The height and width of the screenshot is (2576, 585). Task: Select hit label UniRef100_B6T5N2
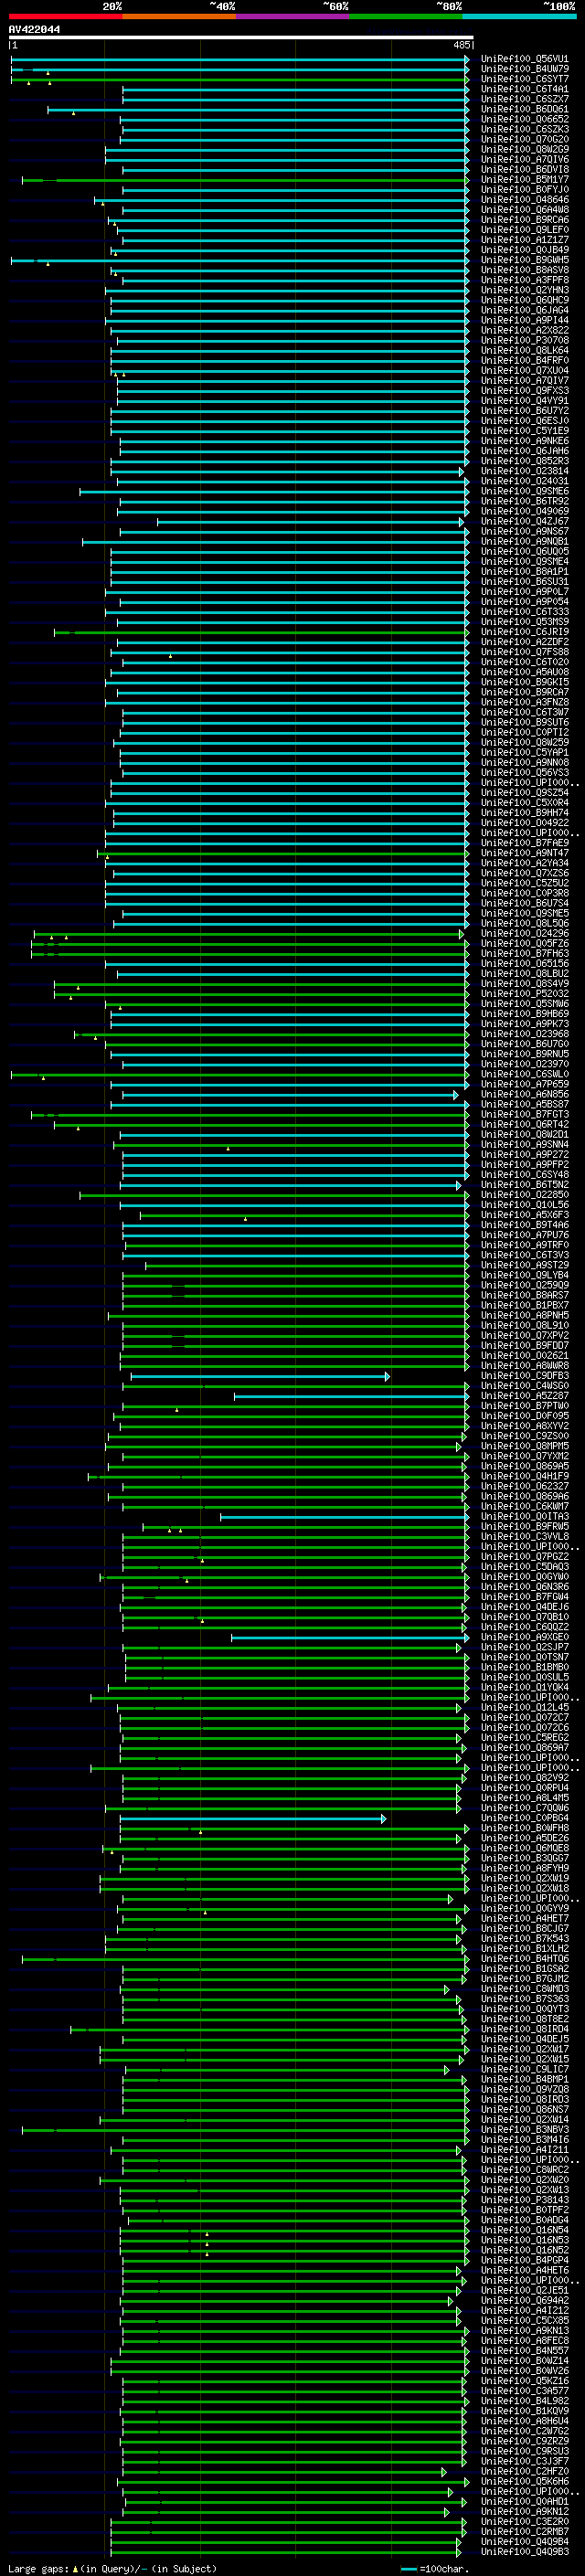point(525,1185)
